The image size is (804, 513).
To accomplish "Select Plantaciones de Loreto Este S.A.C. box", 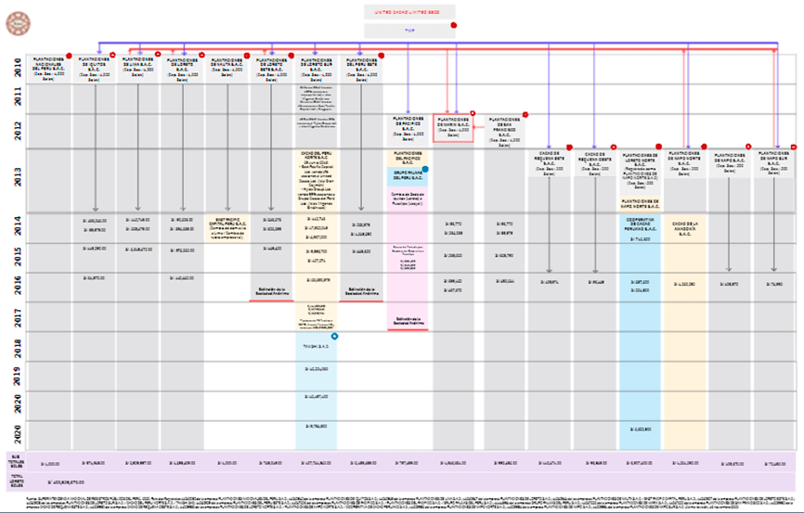I will [272, 69].
